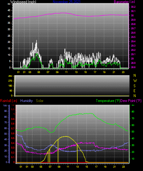
Task: Click the 'S' wind direction label
Action: (134, 86)
